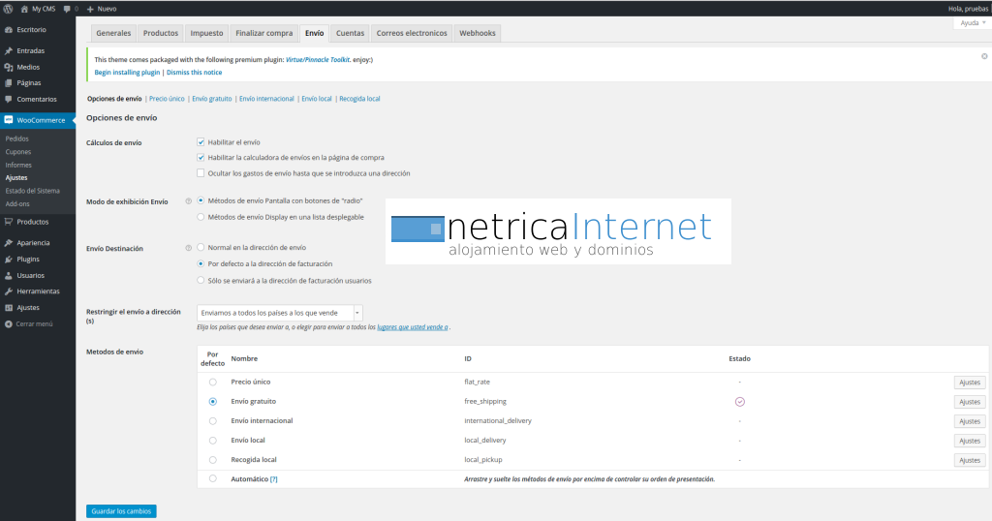The height and width of the screenshot is (521, 992).
Task: Click the Escritorio dashboard icon in sidebar
Action: point(9,30)
